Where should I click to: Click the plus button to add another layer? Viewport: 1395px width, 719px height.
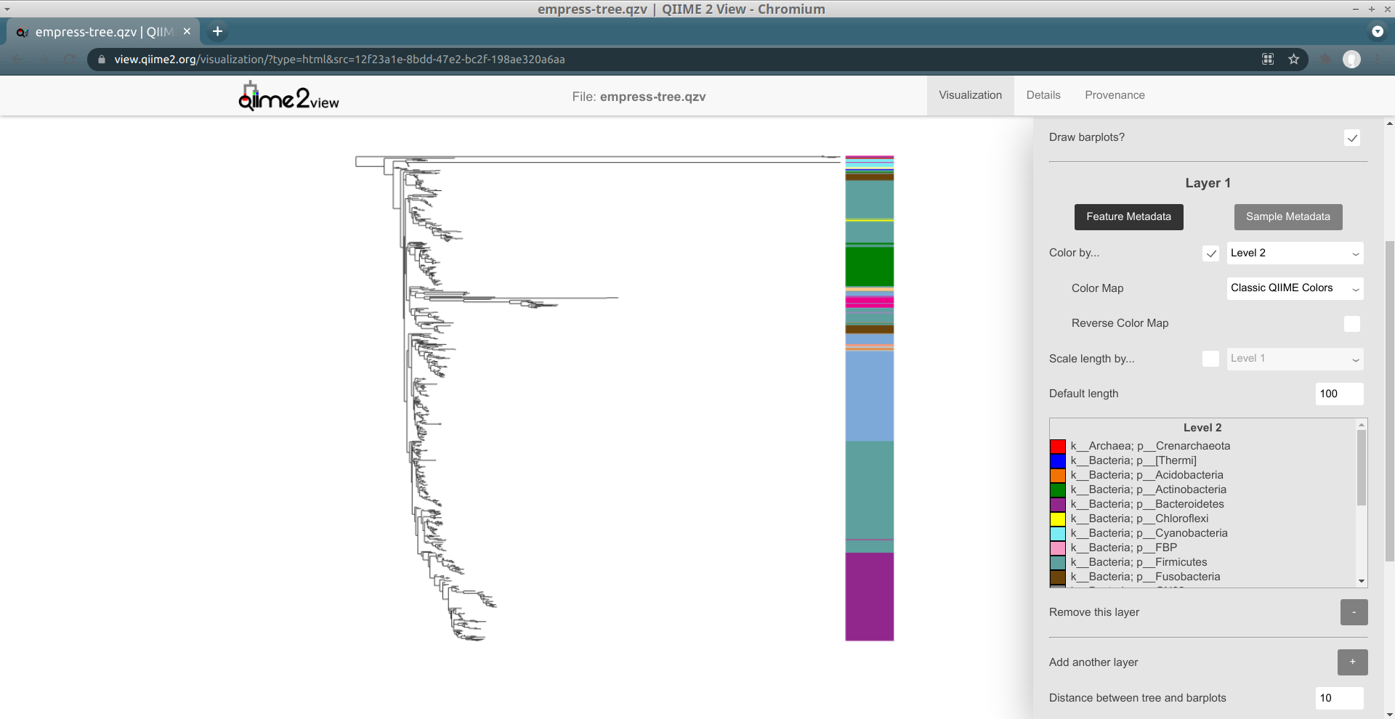tap(1352, 662)
